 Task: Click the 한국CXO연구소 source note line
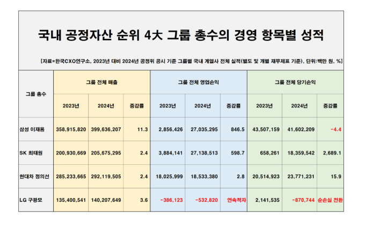[x=191, y=61]
